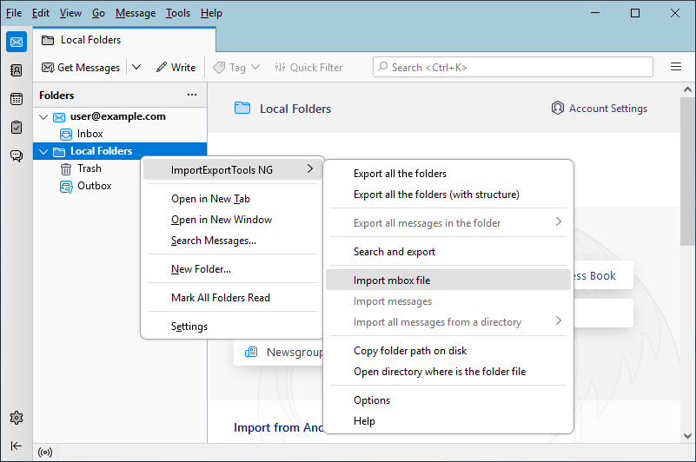Screen dimensions: 696x462
Task: Collapse the Local Folders tree arrow
Action: (43, 152)
